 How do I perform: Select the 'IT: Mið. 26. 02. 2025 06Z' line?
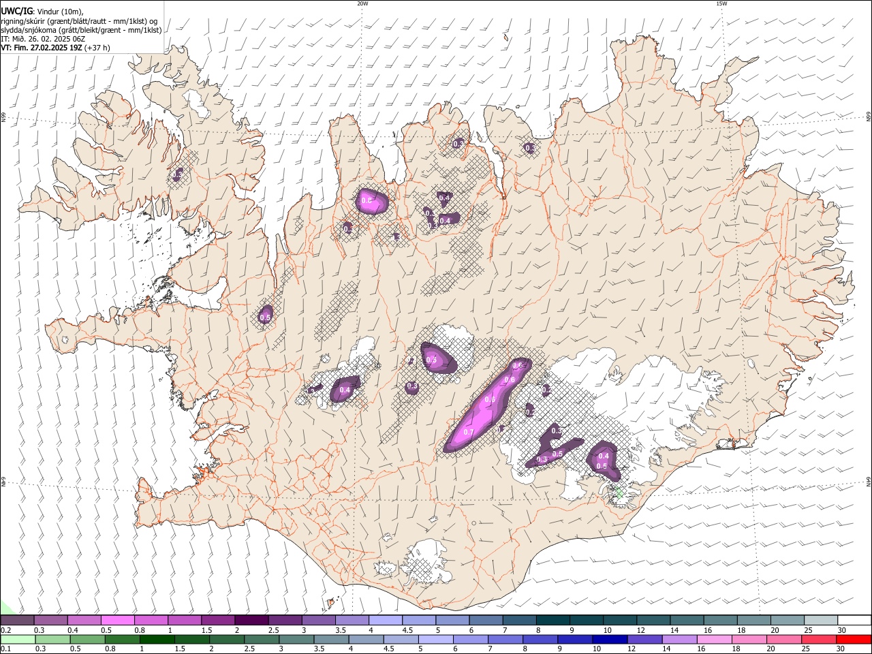[x=43, y=39]
